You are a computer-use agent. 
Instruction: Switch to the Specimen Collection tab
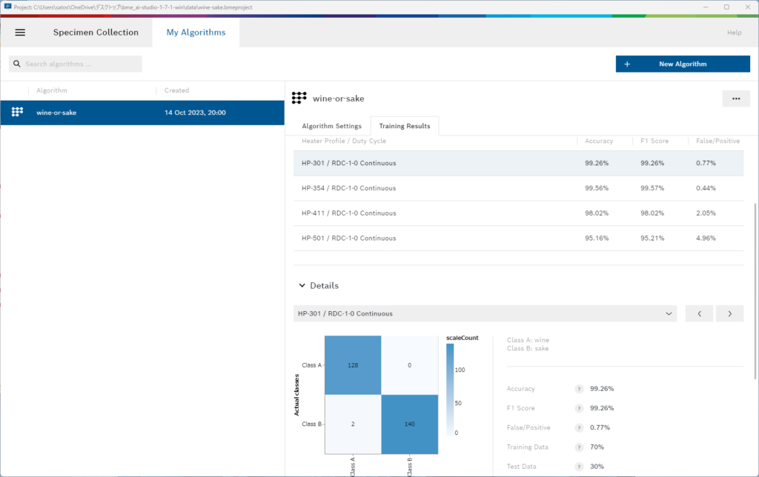pos(96,33)
